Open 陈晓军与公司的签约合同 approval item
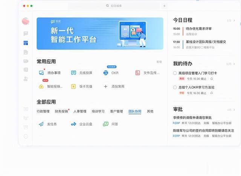Image resolution: width=241 pixels, height=176 pixels. [203, 131]
